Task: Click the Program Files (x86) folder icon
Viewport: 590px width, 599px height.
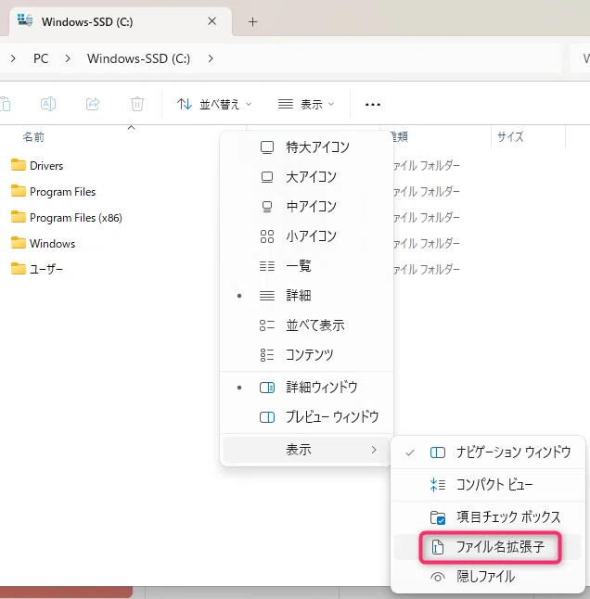Action: coord(19,217)
